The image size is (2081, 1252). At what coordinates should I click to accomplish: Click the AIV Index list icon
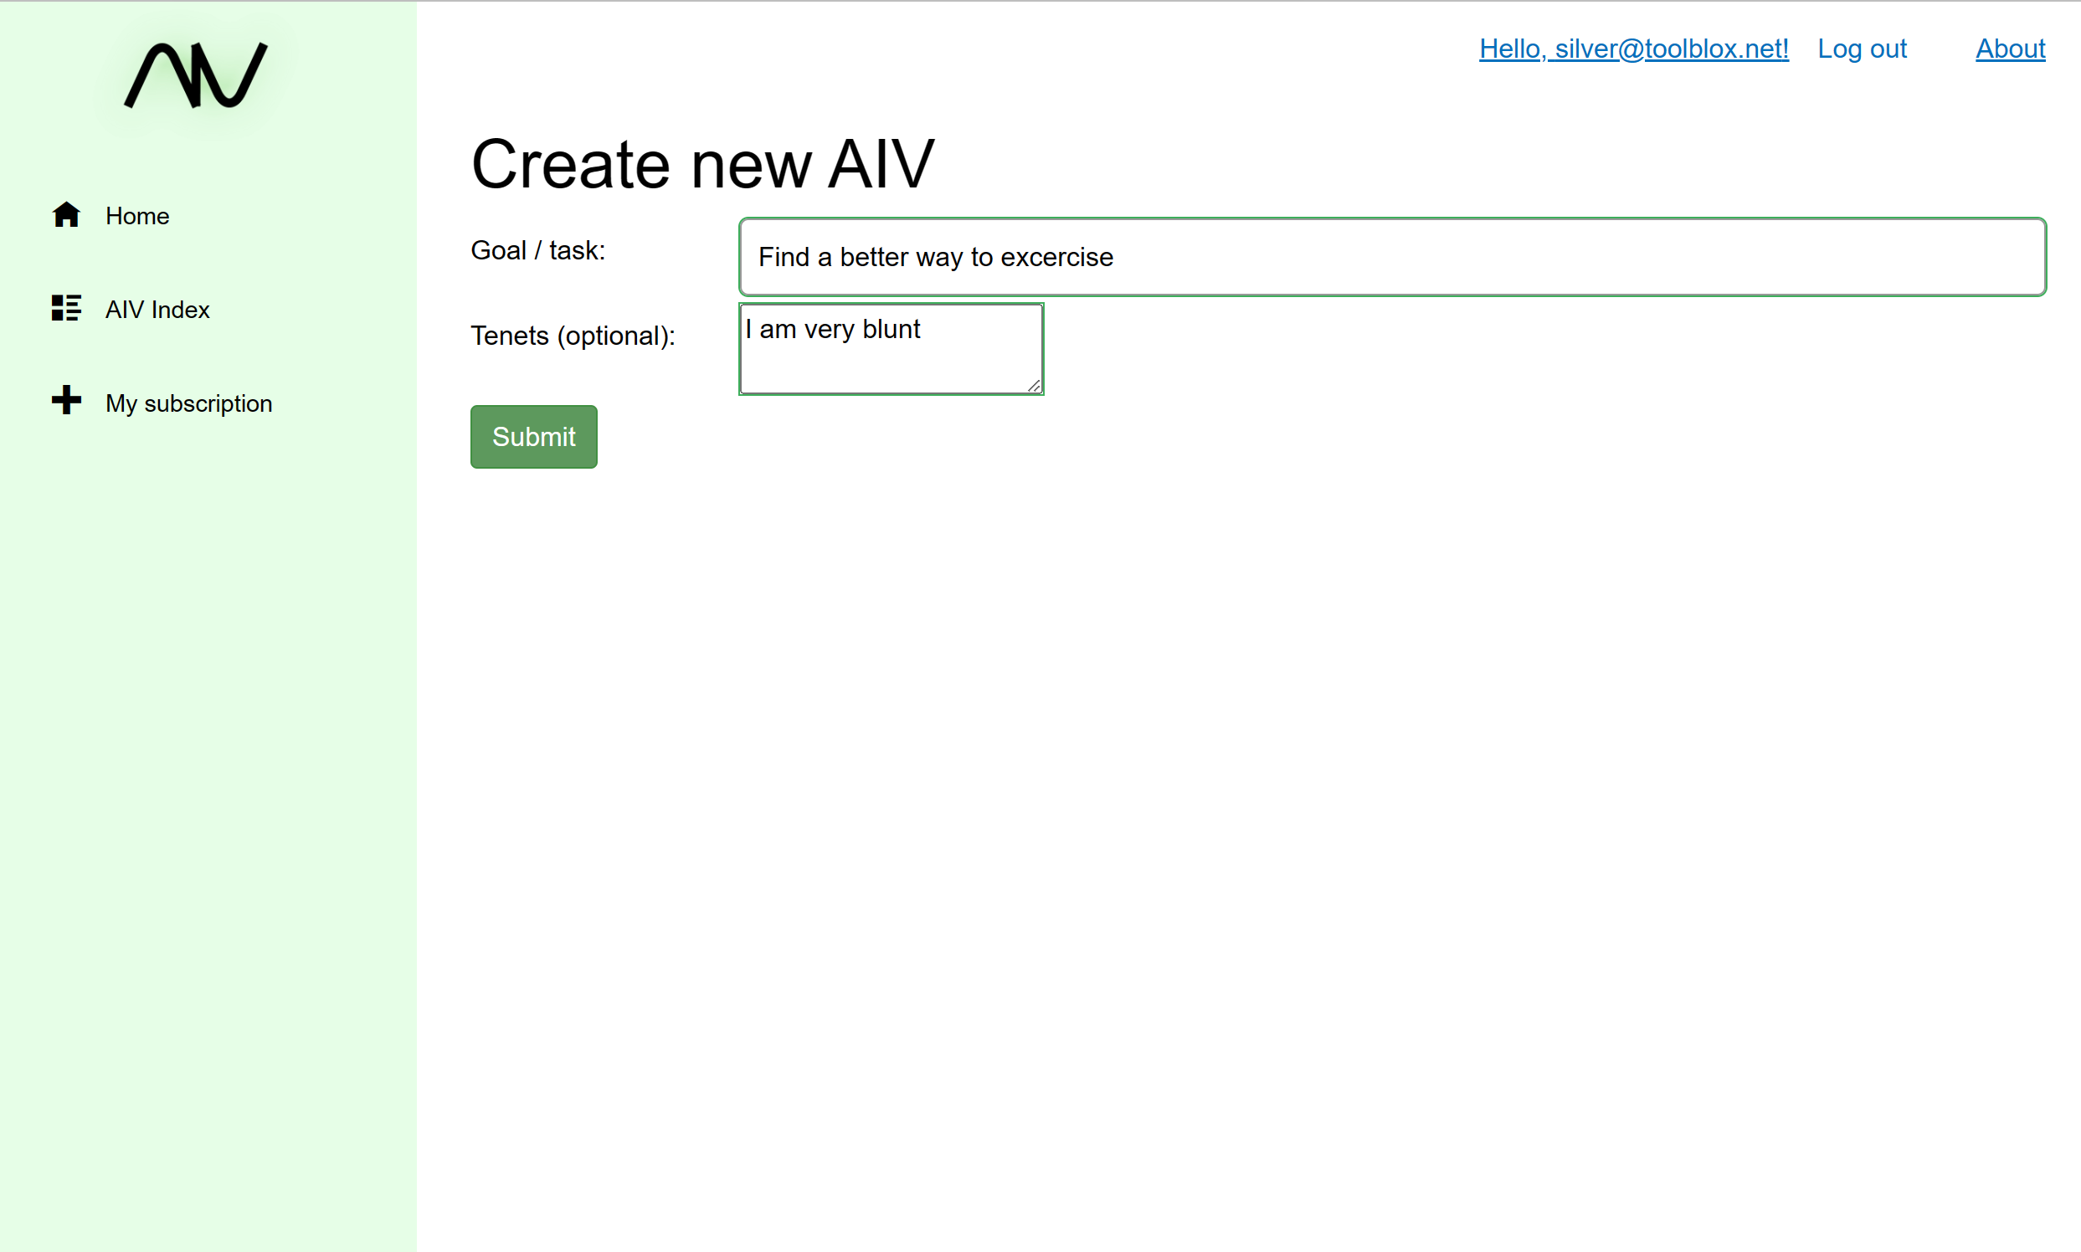coord(66,308)
